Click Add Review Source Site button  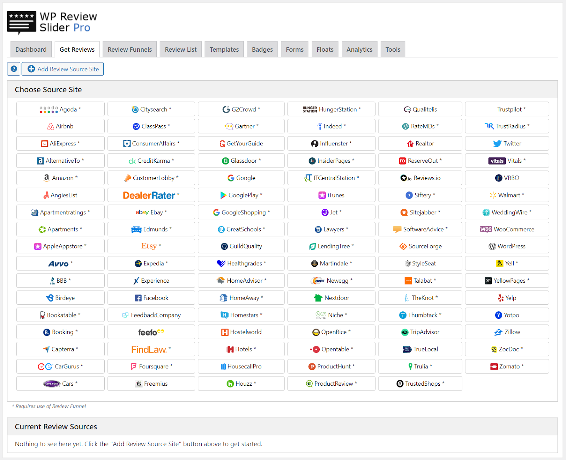point(63,69)
